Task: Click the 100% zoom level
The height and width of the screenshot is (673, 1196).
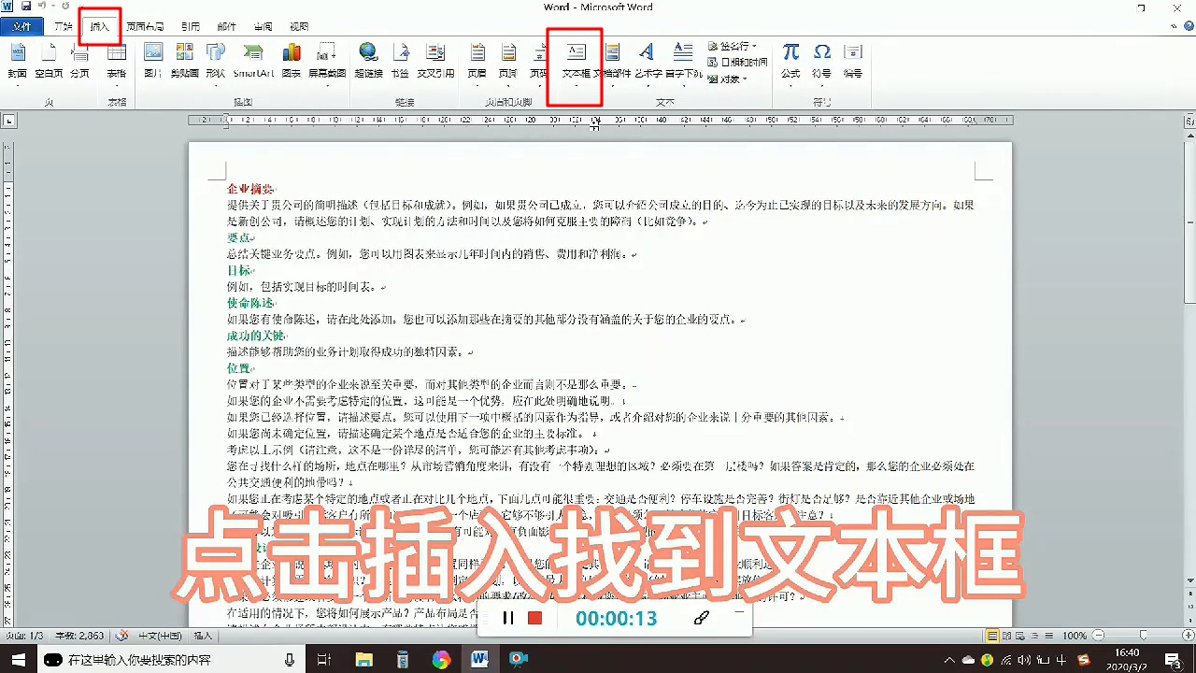Action: pos(1074,636)
